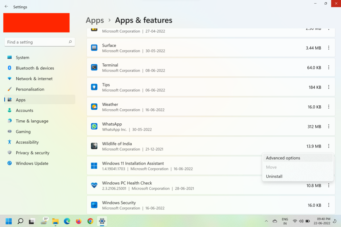The image size is (341, 227).
Task: Open Firefox from the taskbar
Action: pyautogui.click(x=79, y=221)
